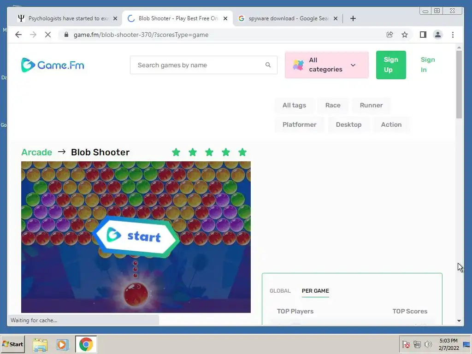
Task: Select the PER GAME scores tab
Action: click(x=315, y=291)
